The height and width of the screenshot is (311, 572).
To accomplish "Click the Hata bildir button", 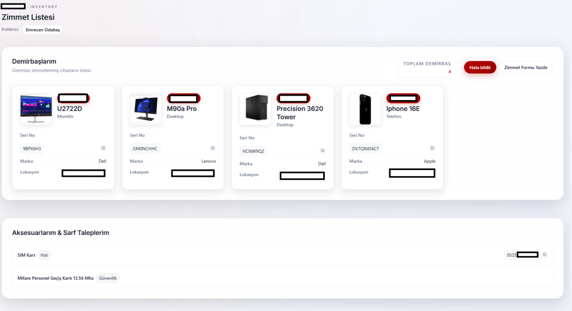I will click(x=480, y=67).
